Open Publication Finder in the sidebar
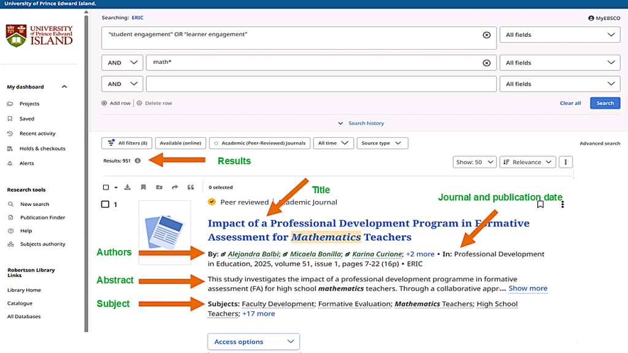The width and height of the screenshot is (628, 353). click(x=42, y=218)
